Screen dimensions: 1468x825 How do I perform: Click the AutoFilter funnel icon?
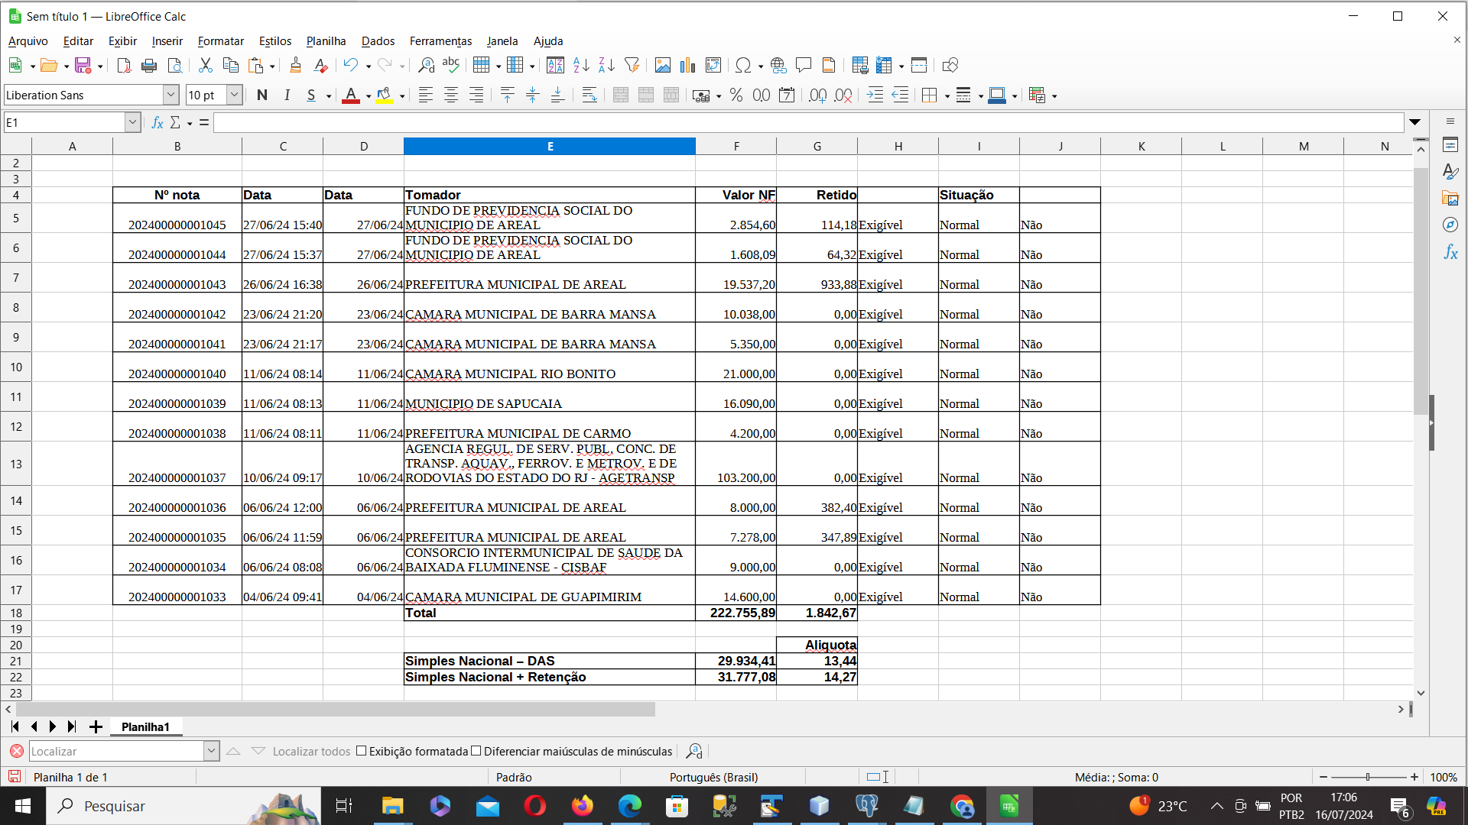click(632, 66)
